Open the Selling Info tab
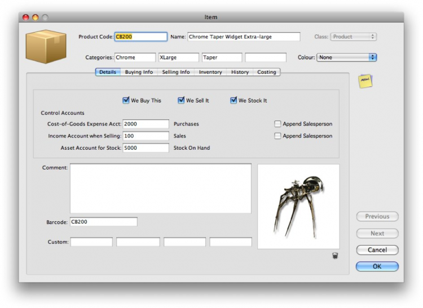423x308 pixels. pos(176,72)
